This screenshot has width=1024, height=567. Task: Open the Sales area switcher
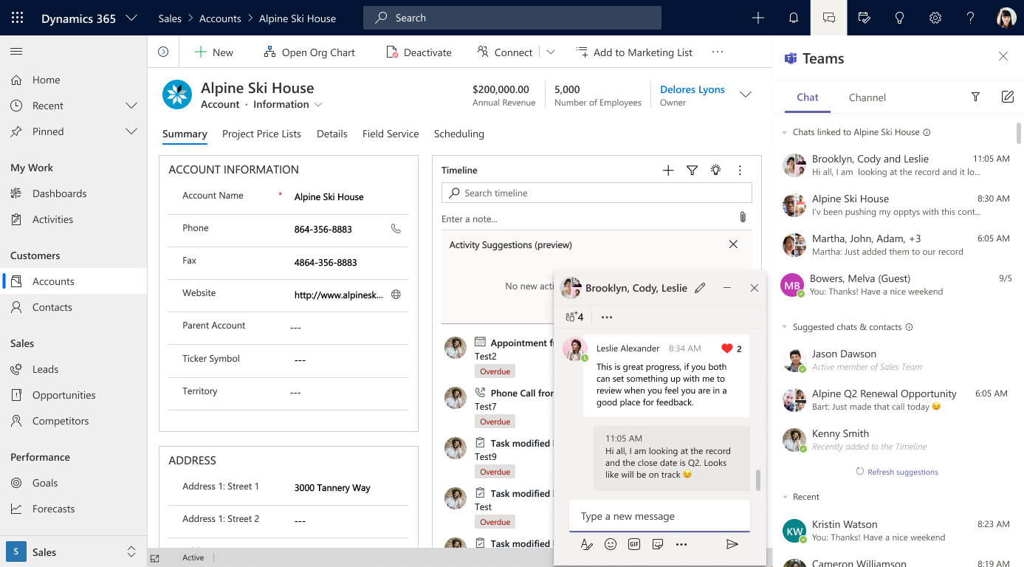73,551
